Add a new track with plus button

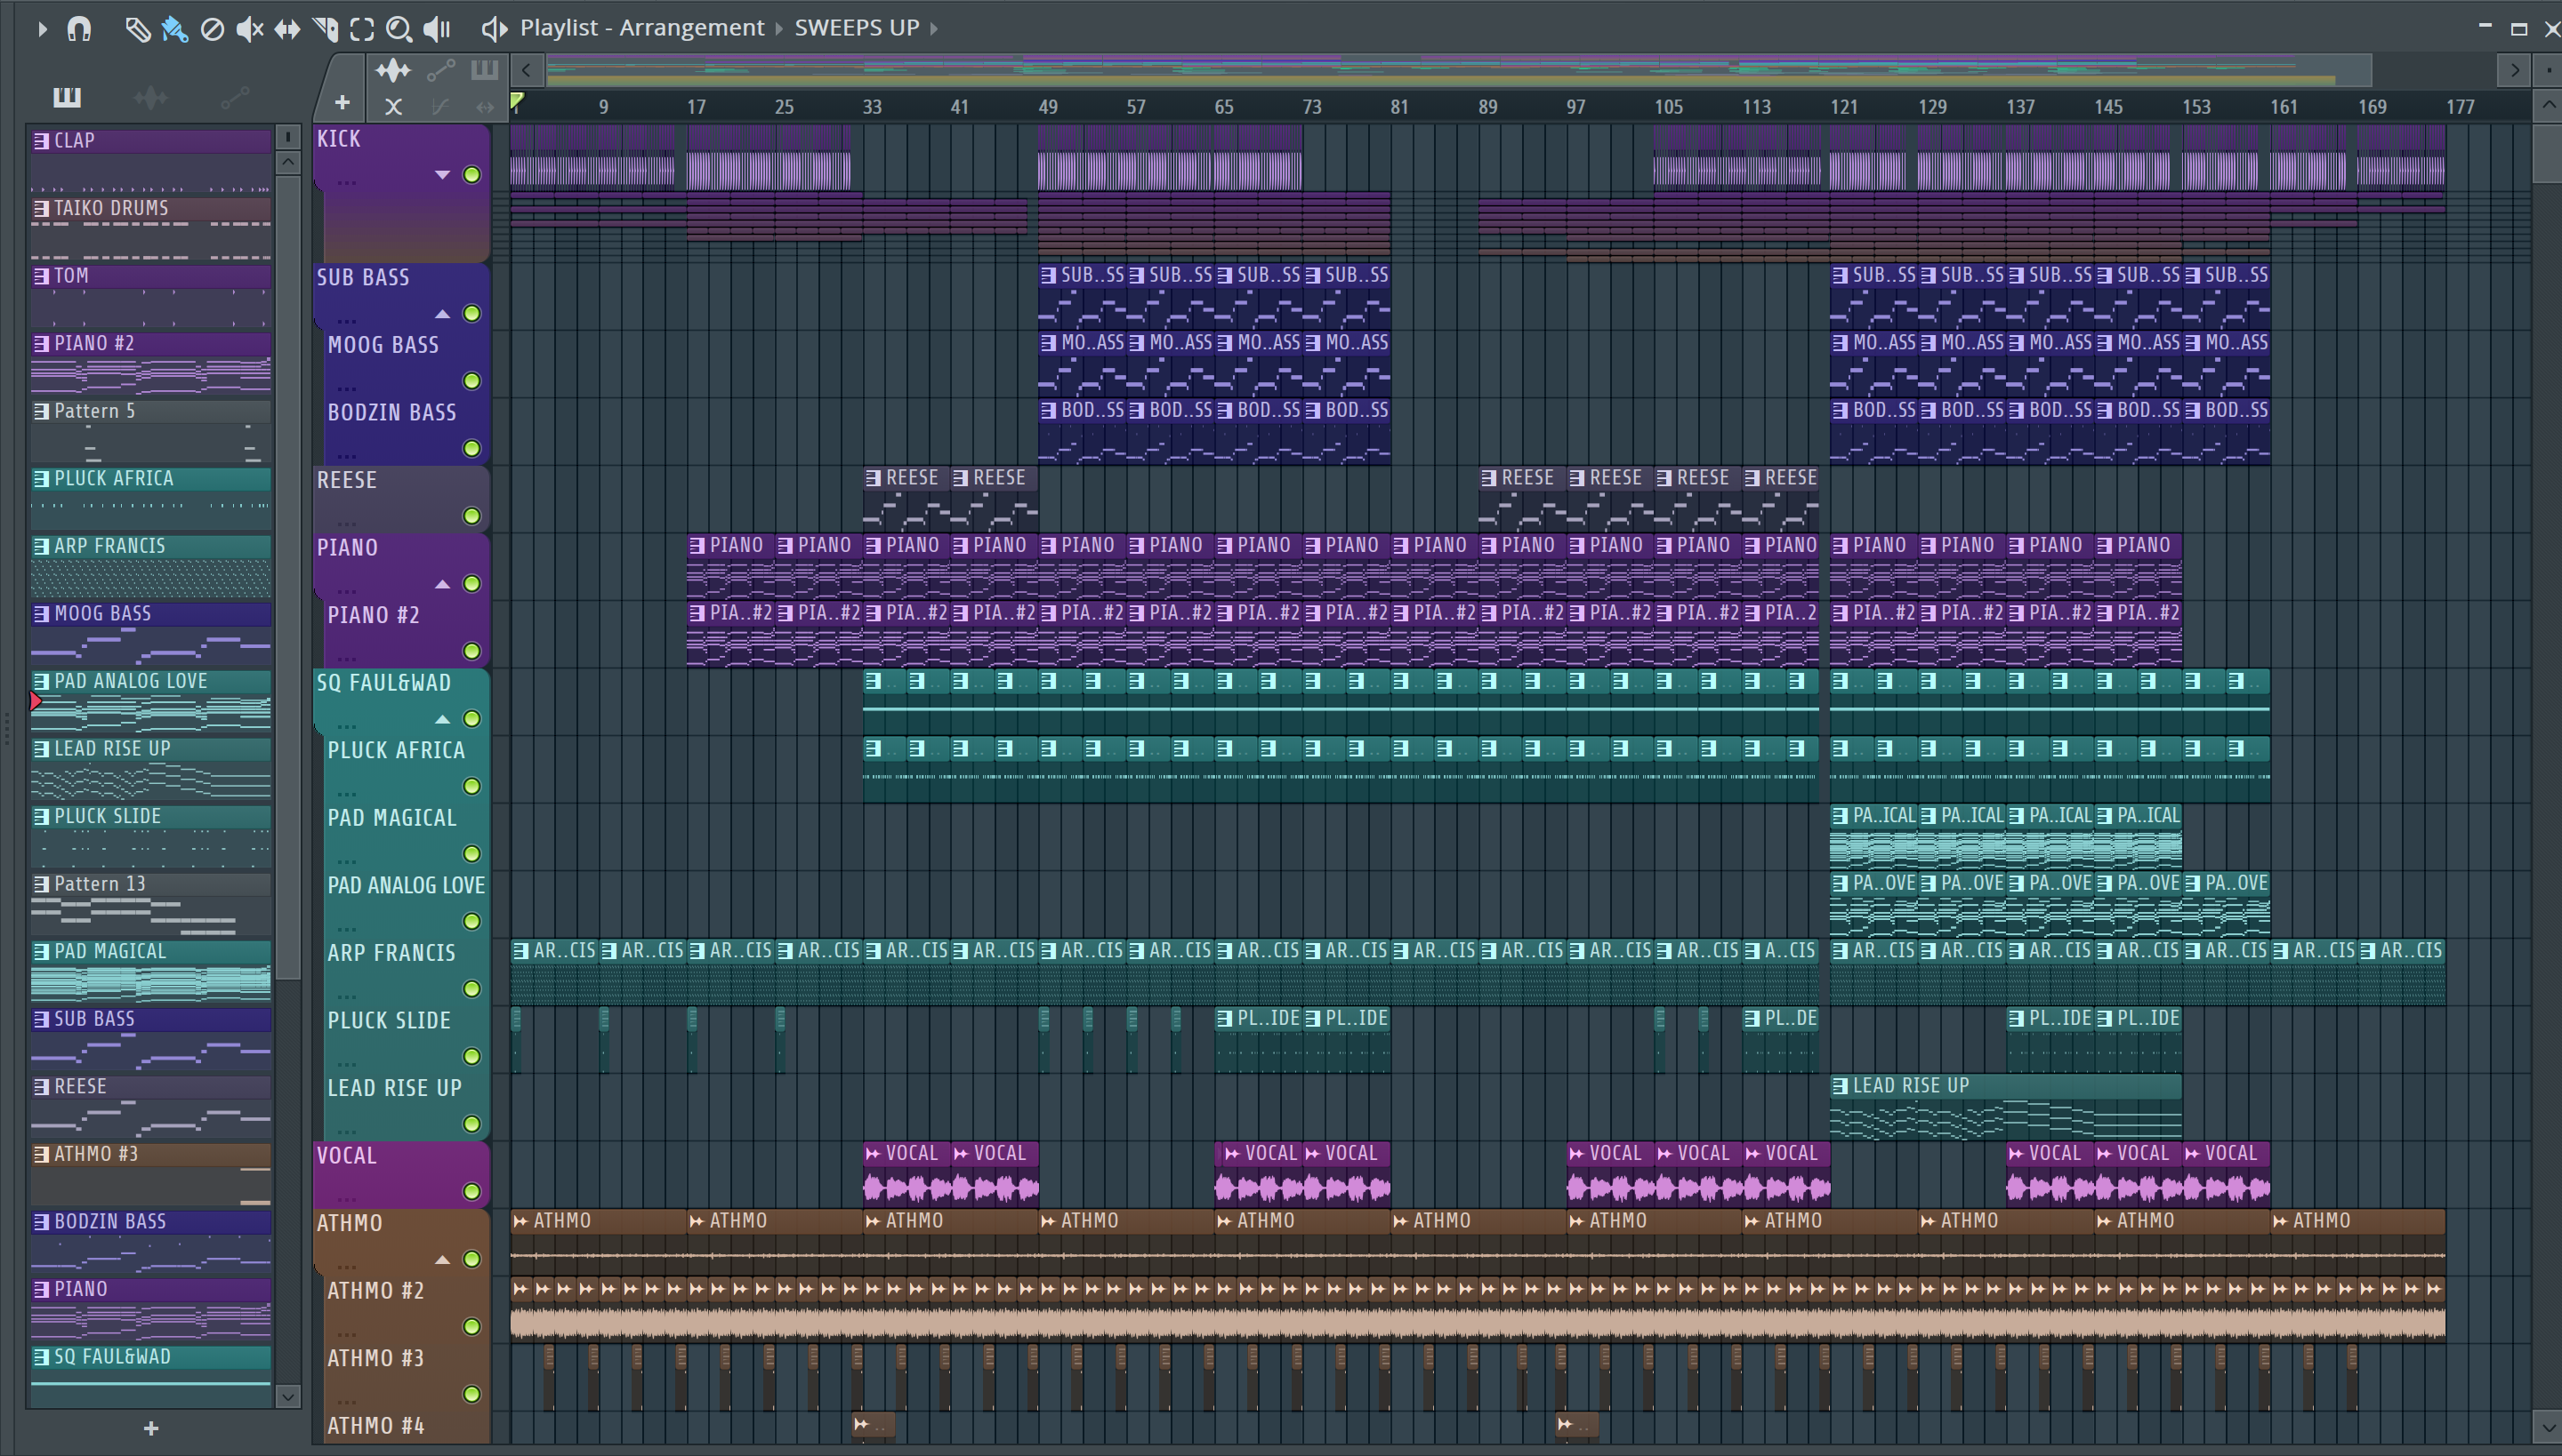pyautogui.click(x=342, y=103)
